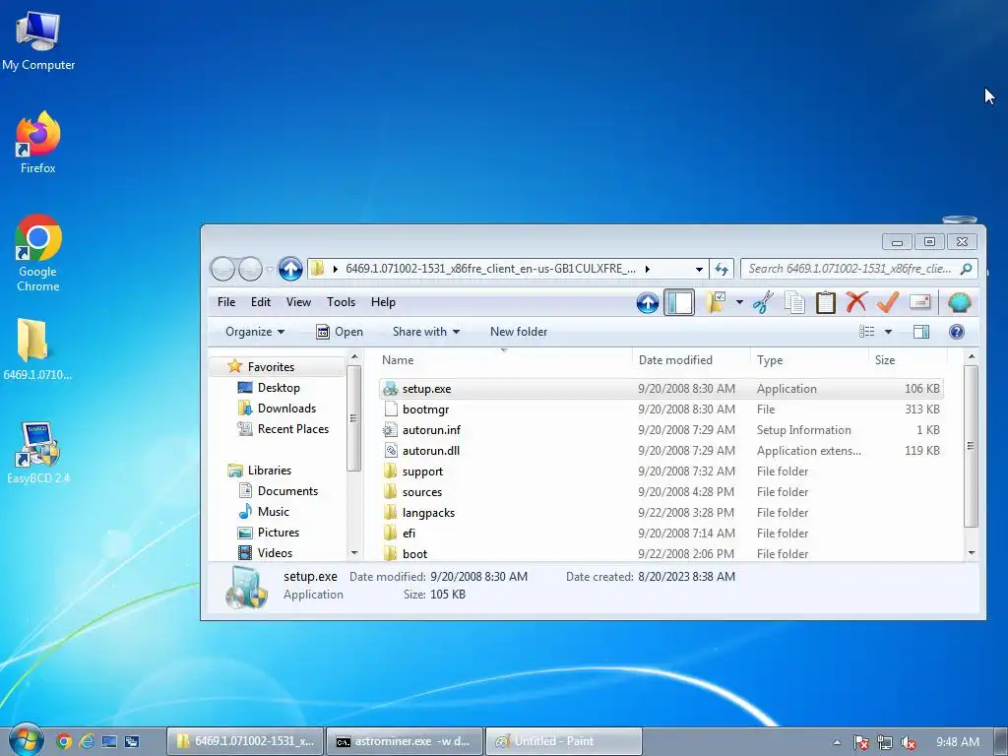
Task: Click the navigation pane scroll up arrow
Action: pyautogui.click(x=354, y=356)
